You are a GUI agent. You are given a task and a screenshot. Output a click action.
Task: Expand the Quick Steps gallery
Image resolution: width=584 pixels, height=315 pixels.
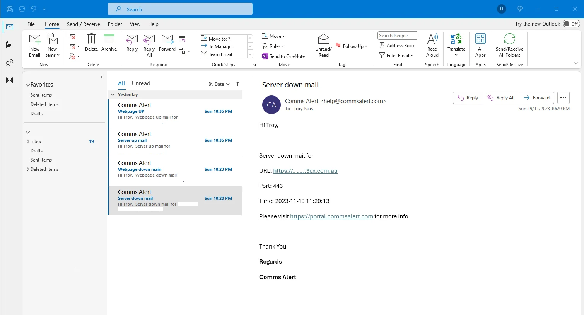[x=250, y=54]
